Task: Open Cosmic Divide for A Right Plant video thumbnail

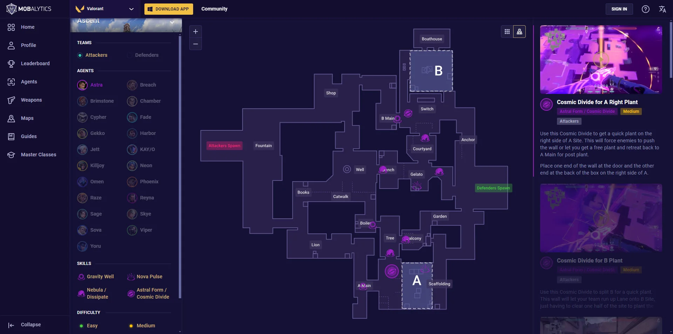Action: tap(601, 60)
